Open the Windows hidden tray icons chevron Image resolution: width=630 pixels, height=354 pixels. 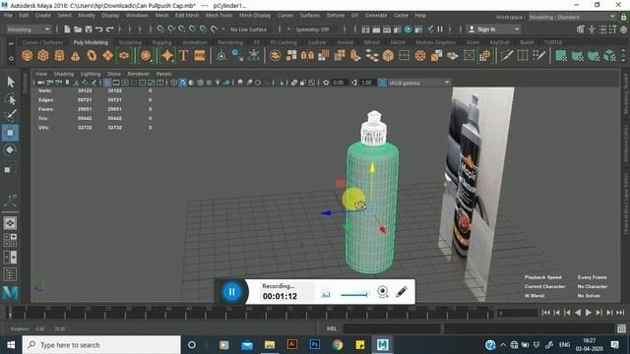(x=503, y=345)
